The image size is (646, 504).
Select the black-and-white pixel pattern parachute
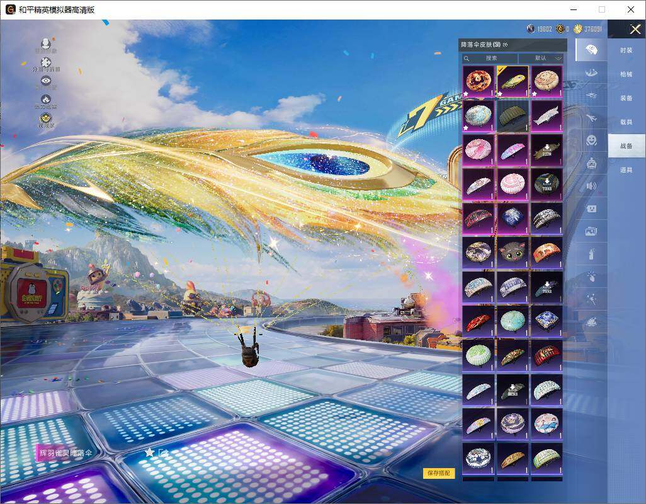point(547,219)
